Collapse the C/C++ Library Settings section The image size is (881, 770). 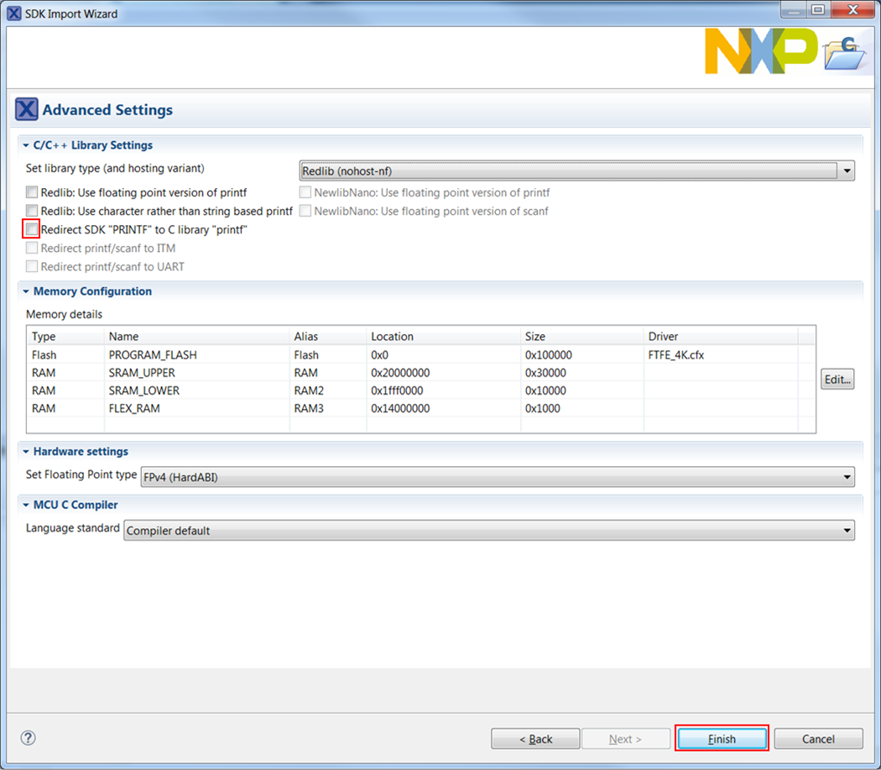coord(26,145)
